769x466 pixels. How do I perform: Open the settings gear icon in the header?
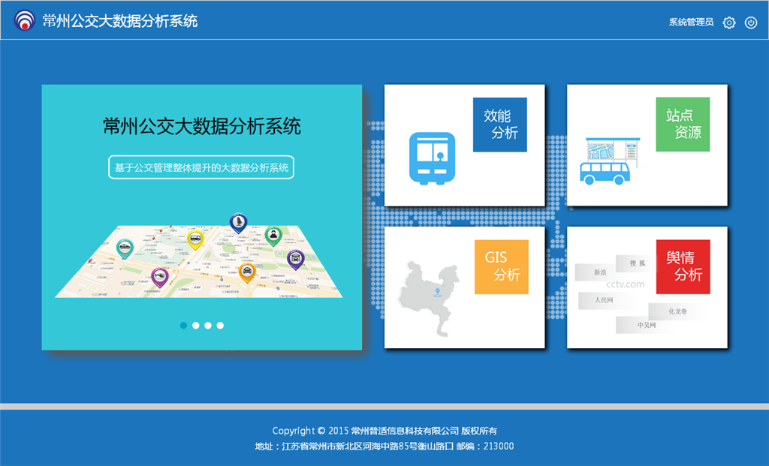pyautogui.click(x=728, y=23)
